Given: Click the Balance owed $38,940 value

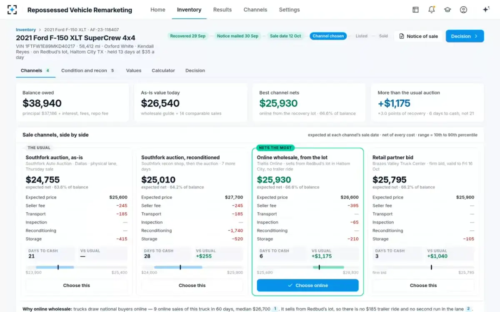Looking at the screenshot, I should click(x=42, y=103).
